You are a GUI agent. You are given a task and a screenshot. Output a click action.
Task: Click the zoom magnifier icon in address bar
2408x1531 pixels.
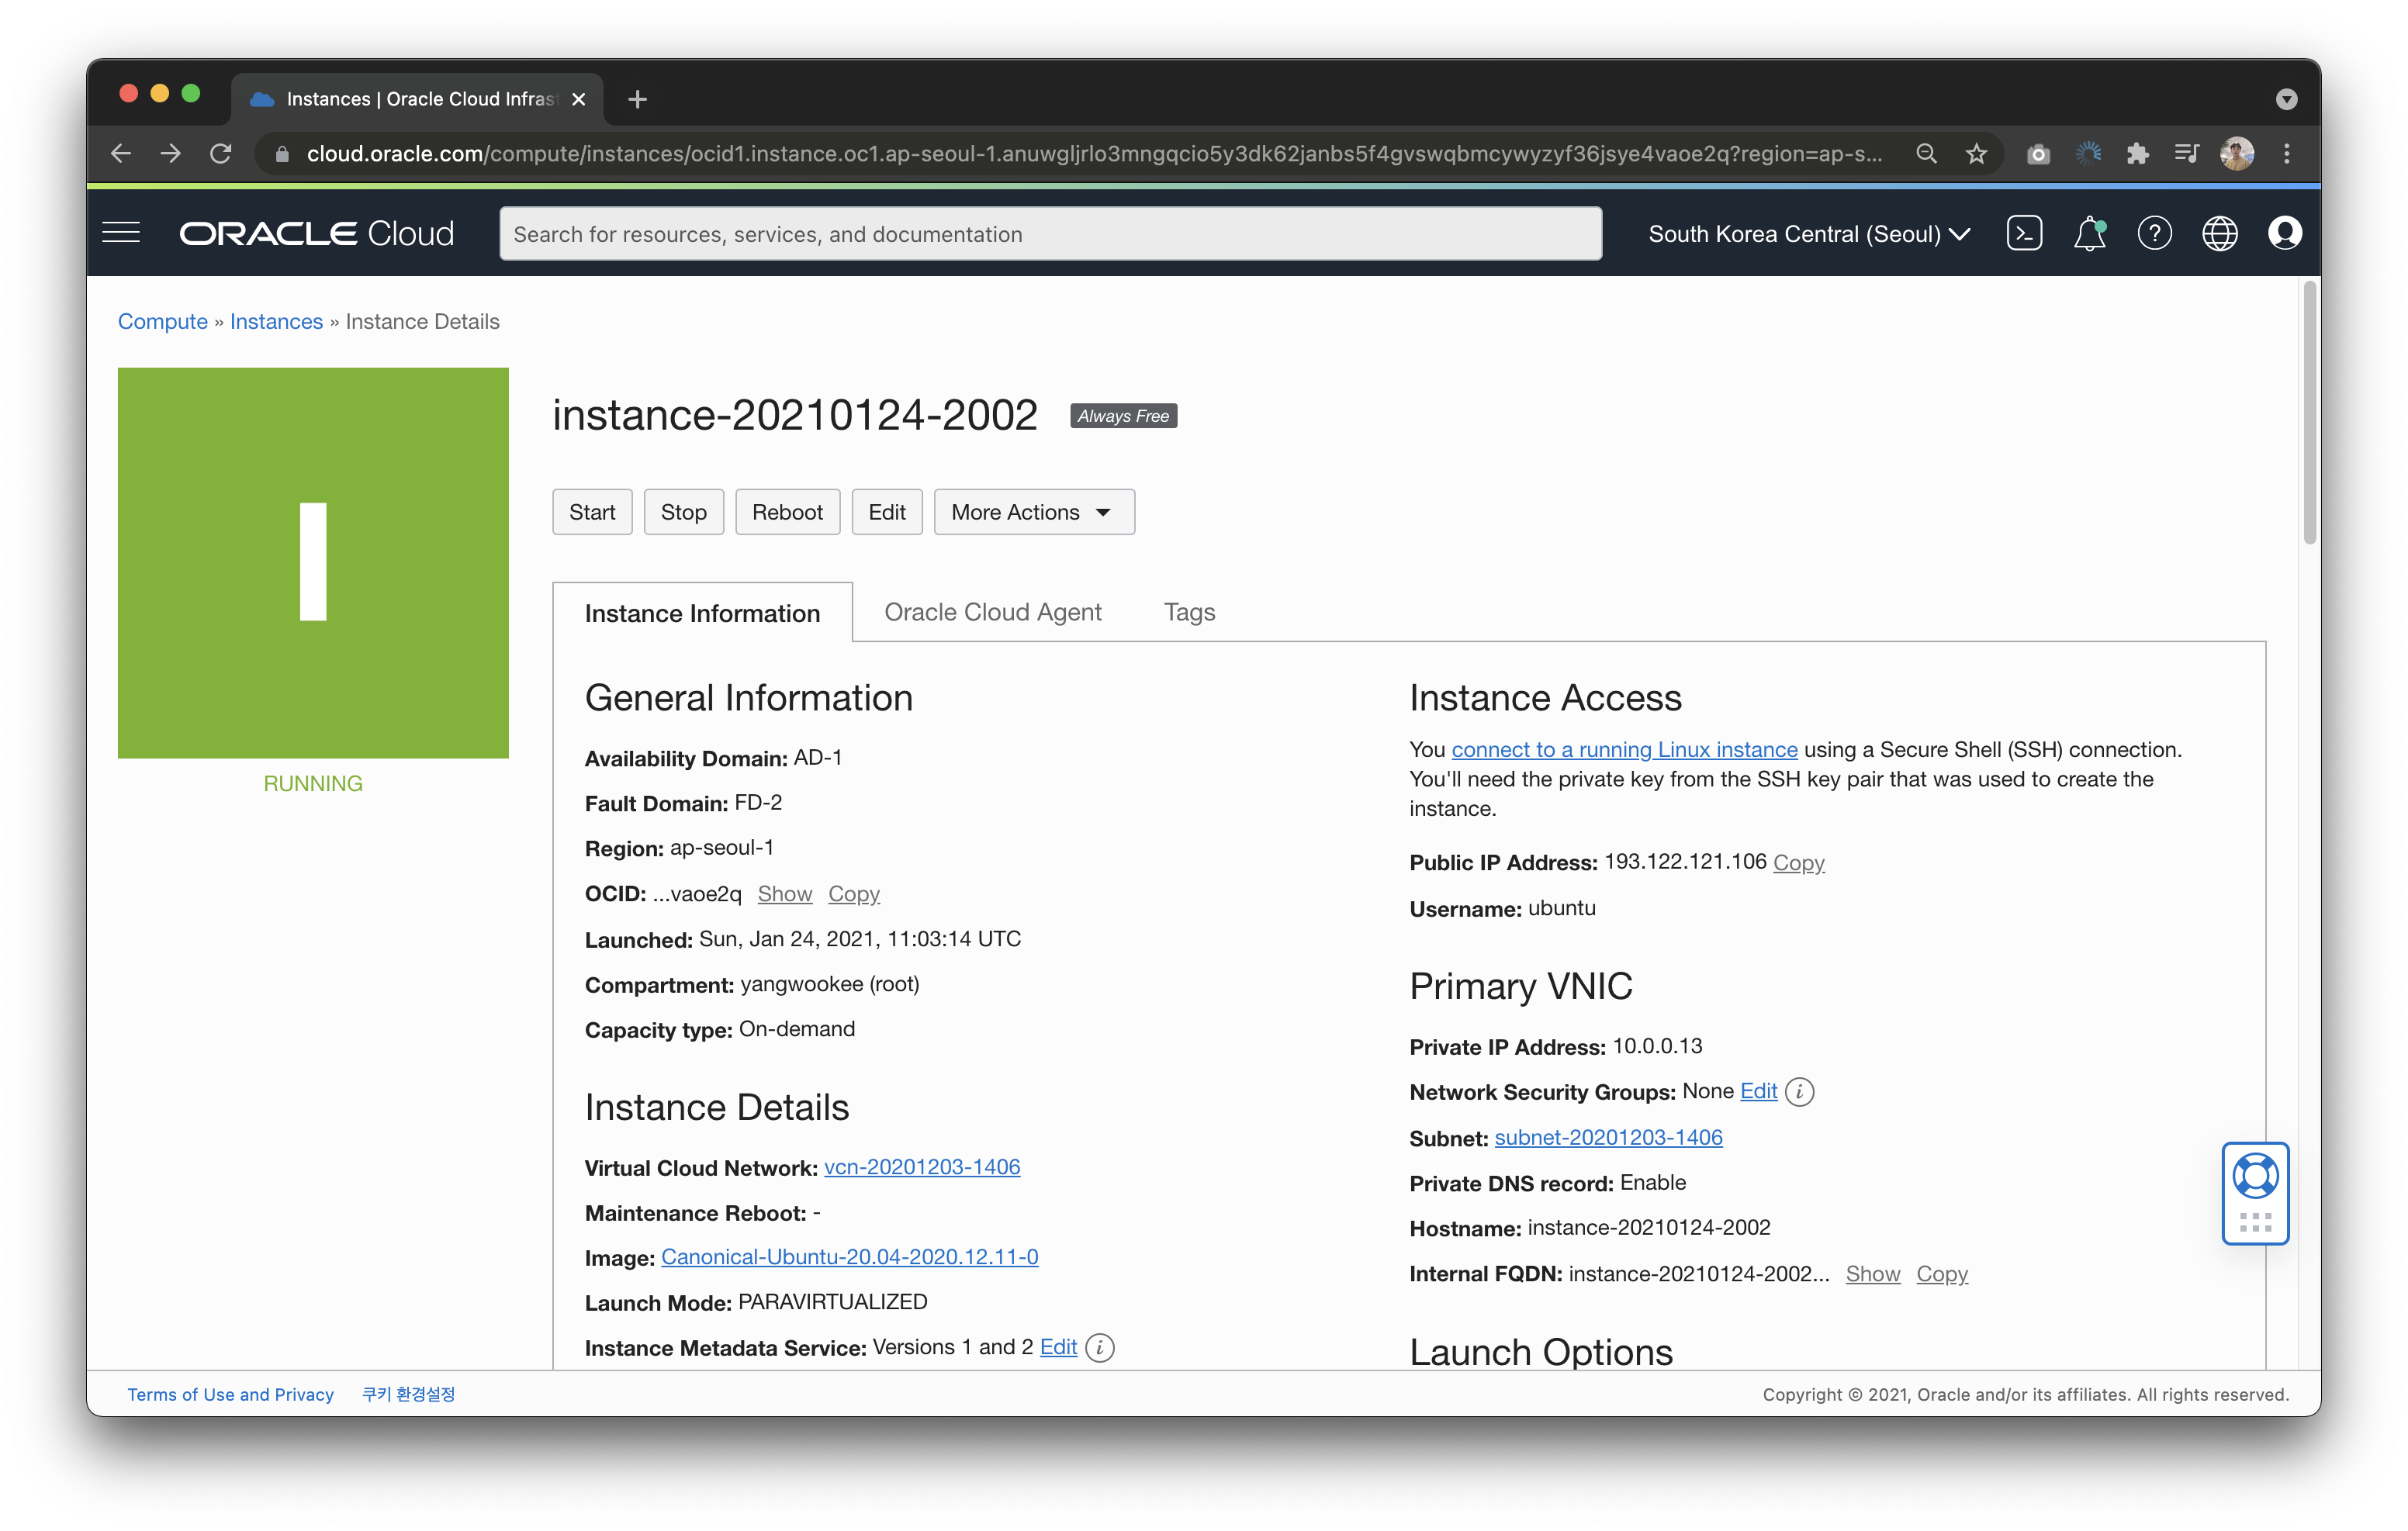click(1926, 153)
